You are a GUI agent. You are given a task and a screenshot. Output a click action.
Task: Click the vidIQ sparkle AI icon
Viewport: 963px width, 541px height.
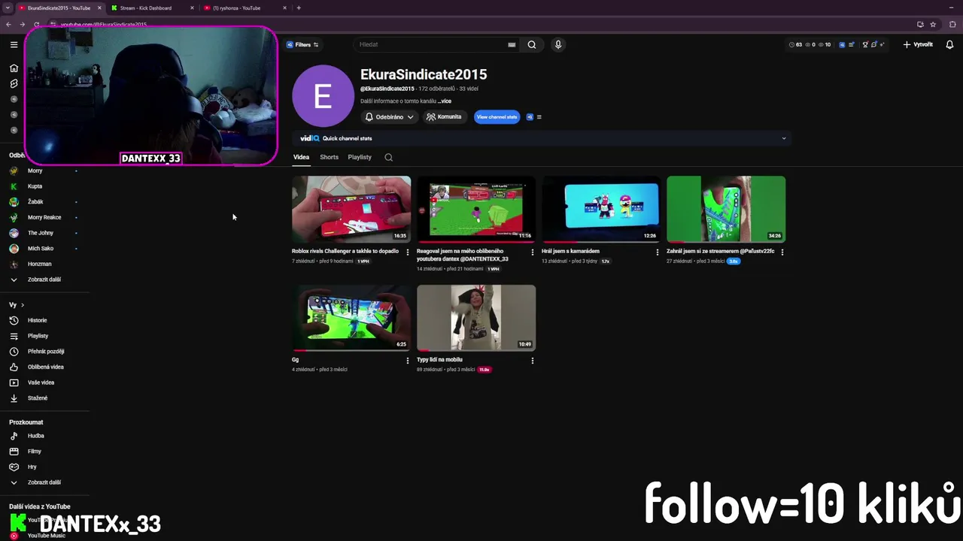coord(882,44)
